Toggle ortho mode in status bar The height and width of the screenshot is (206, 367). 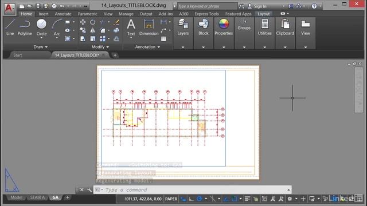pos(191,199)
